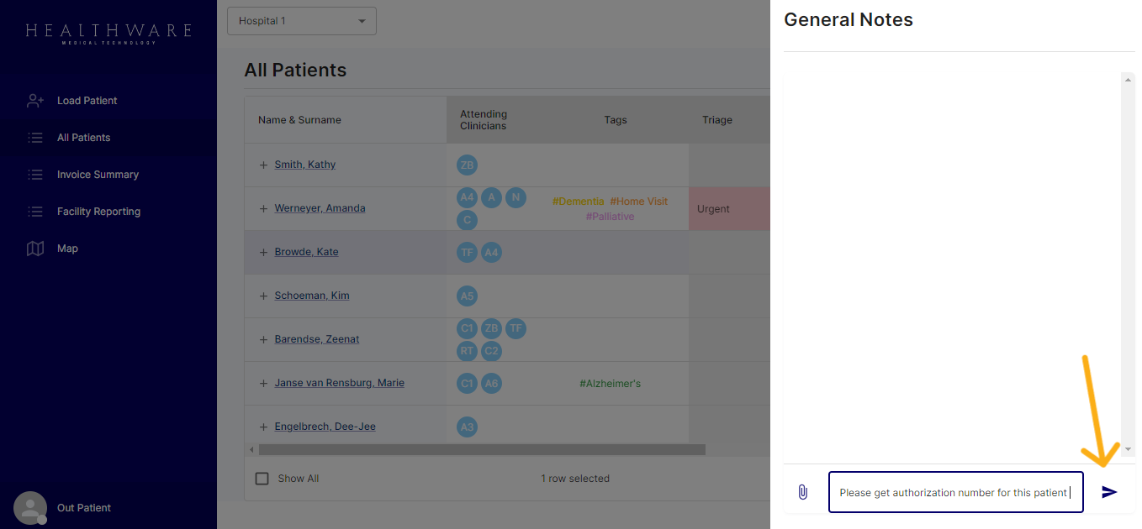This screenshot has width=1142, height=529.
Task: Toggle the Show All checkbox
Action: [x=262, y=479]
